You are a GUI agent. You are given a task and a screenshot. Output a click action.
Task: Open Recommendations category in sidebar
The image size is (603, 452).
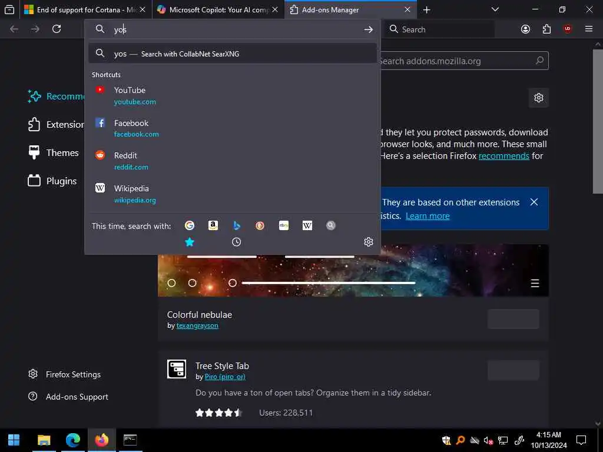(x=56, y=96)
